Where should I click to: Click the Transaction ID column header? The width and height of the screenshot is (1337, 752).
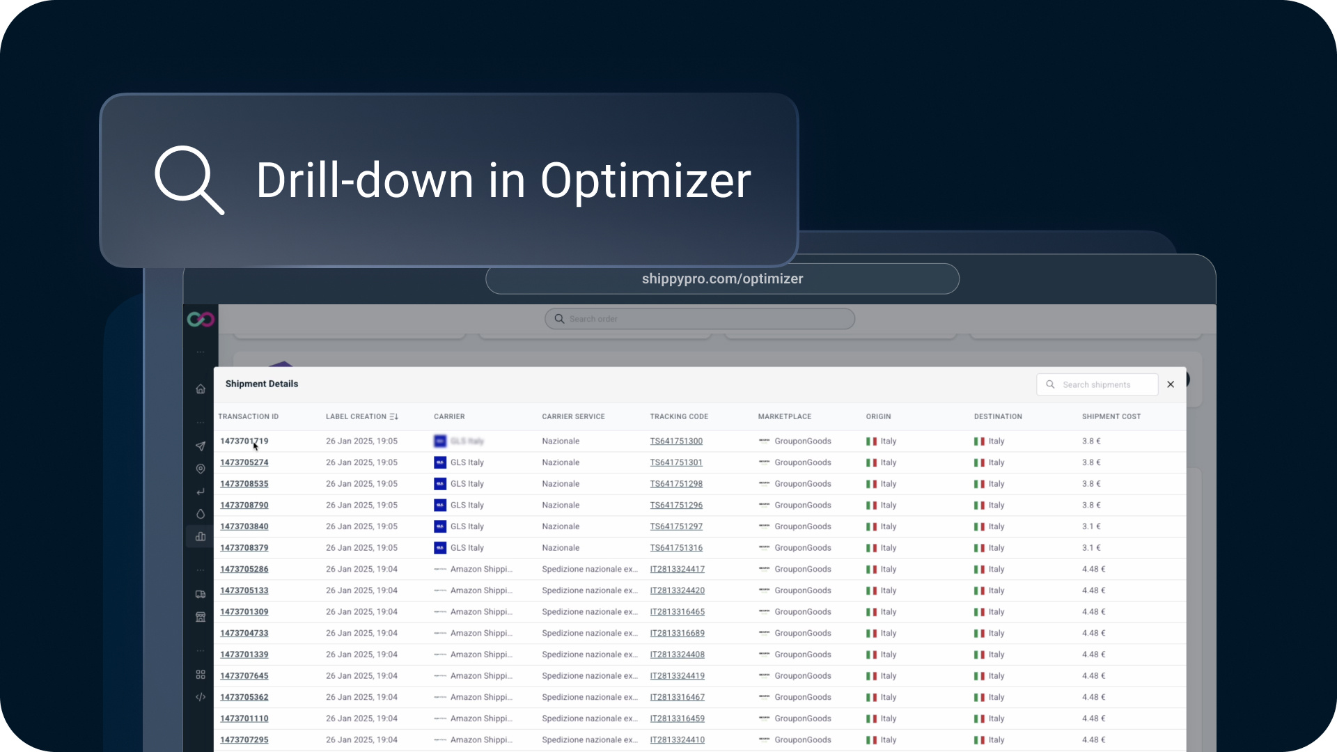(249, 416)
